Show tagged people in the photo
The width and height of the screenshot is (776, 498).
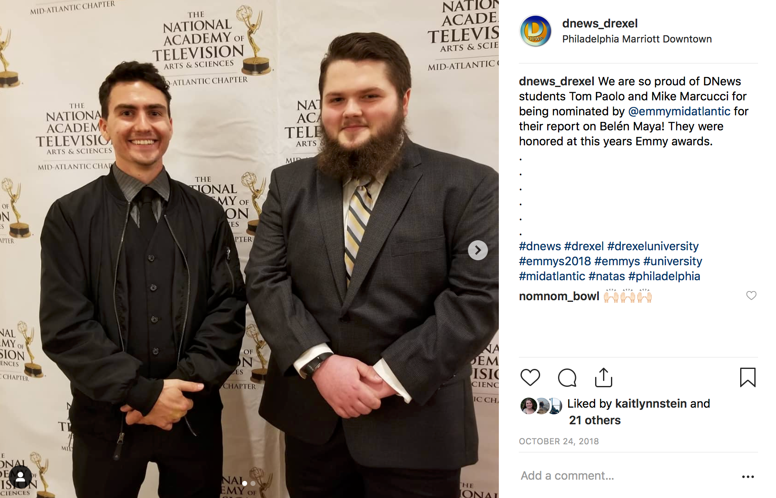(x=20, y=477)
